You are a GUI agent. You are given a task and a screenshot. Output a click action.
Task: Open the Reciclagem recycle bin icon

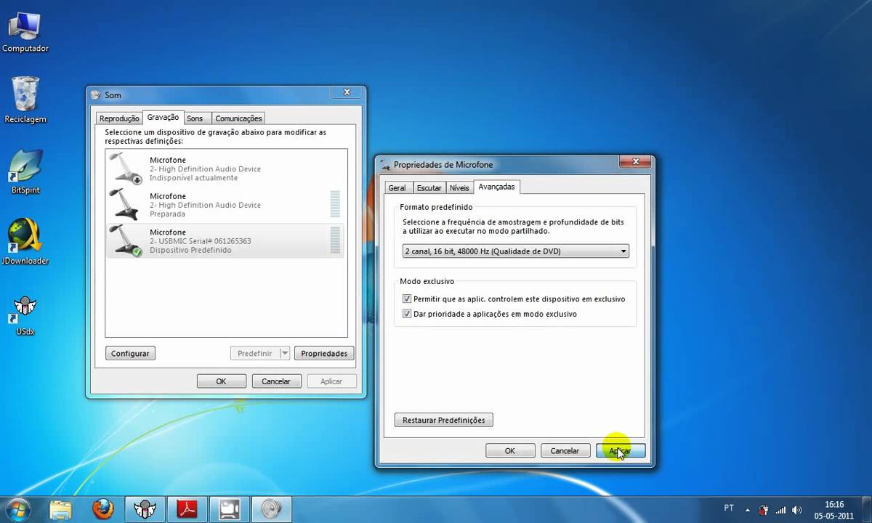coord(25,100)
